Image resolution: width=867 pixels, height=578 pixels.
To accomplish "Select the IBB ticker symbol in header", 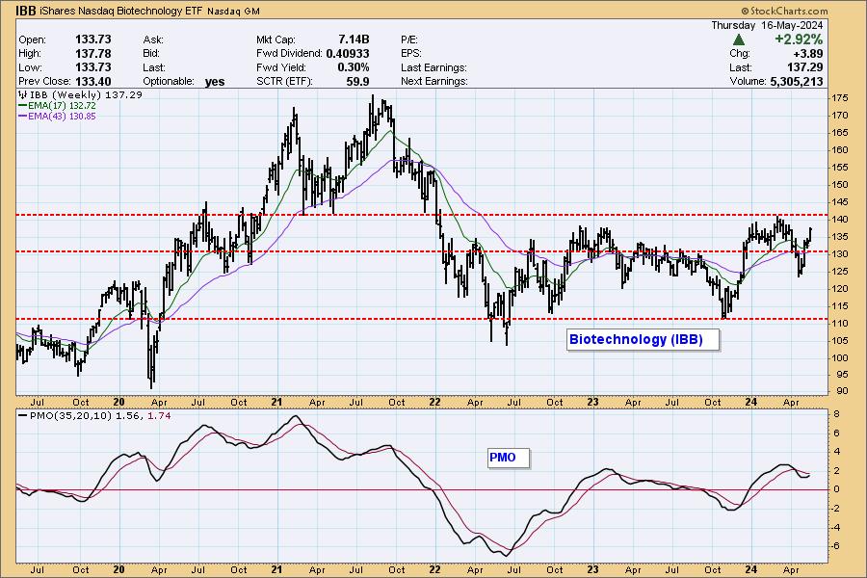I will pyautogui.click(x=26, y=11).
